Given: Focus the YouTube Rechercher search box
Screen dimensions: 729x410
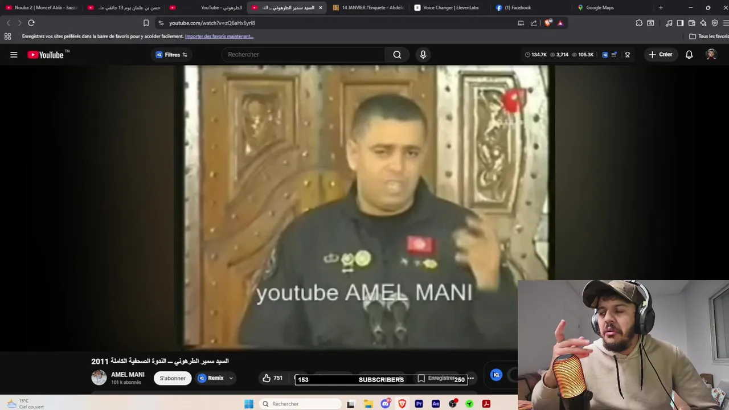Looking at the screenshot, I should click(304, 55).
